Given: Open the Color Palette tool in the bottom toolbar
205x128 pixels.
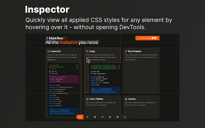Looking at the screenshot, I should click(110, 117).
